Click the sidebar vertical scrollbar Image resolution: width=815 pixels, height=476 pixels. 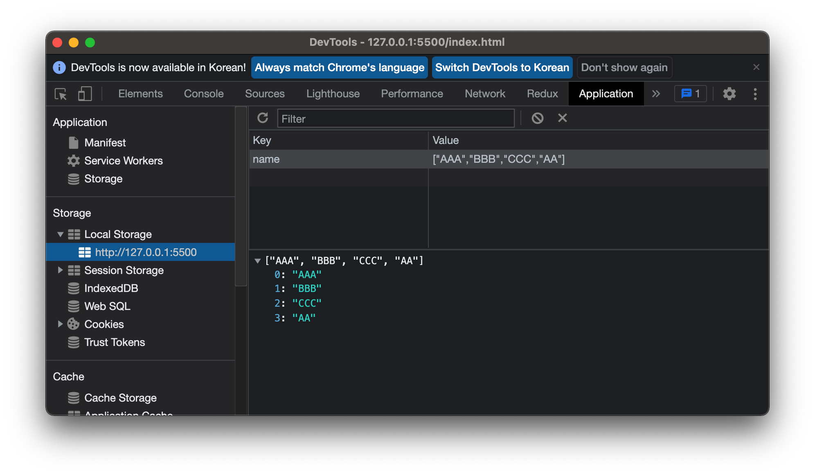(x=241, y=196)
